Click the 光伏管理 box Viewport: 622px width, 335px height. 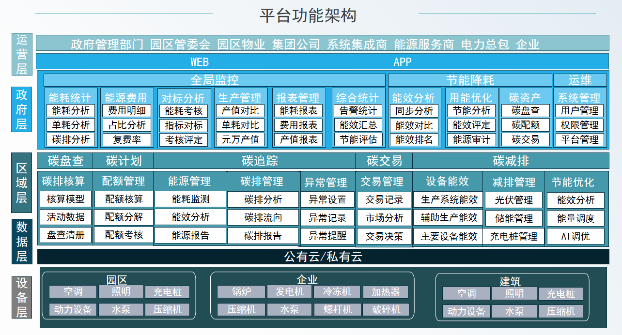[513, 200]
